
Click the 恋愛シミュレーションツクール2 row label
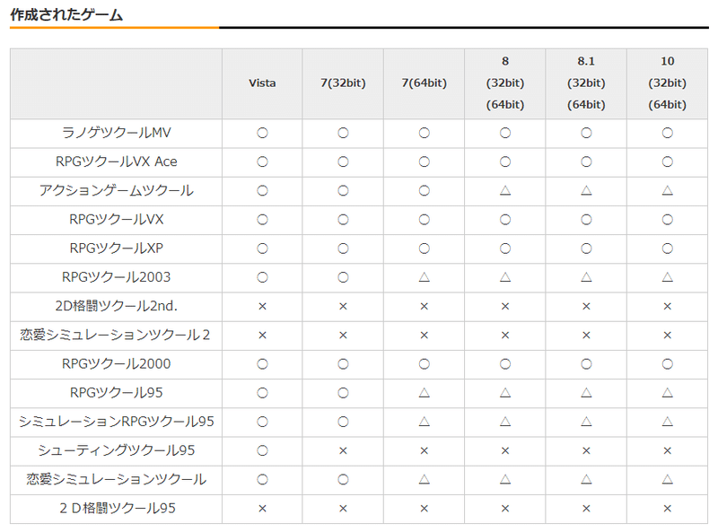[115, 335]
